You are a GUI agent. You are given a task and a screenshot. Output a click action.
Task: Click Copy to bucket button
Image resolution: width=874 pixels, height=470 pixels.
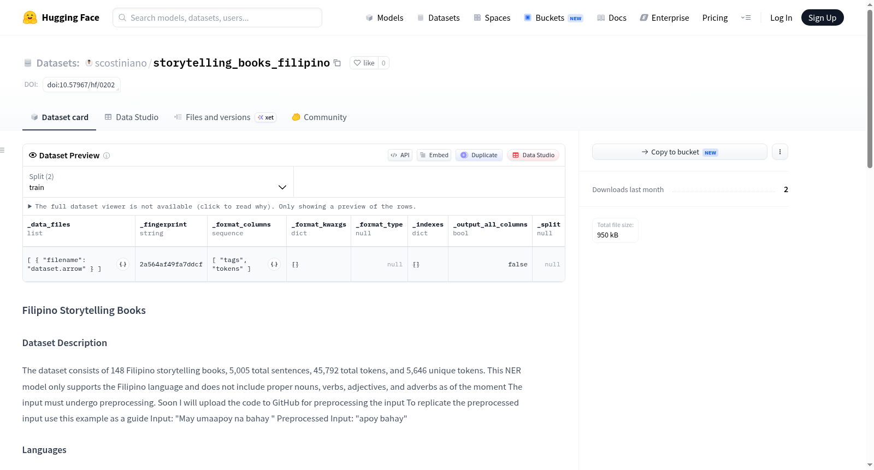tap(680, 152)
